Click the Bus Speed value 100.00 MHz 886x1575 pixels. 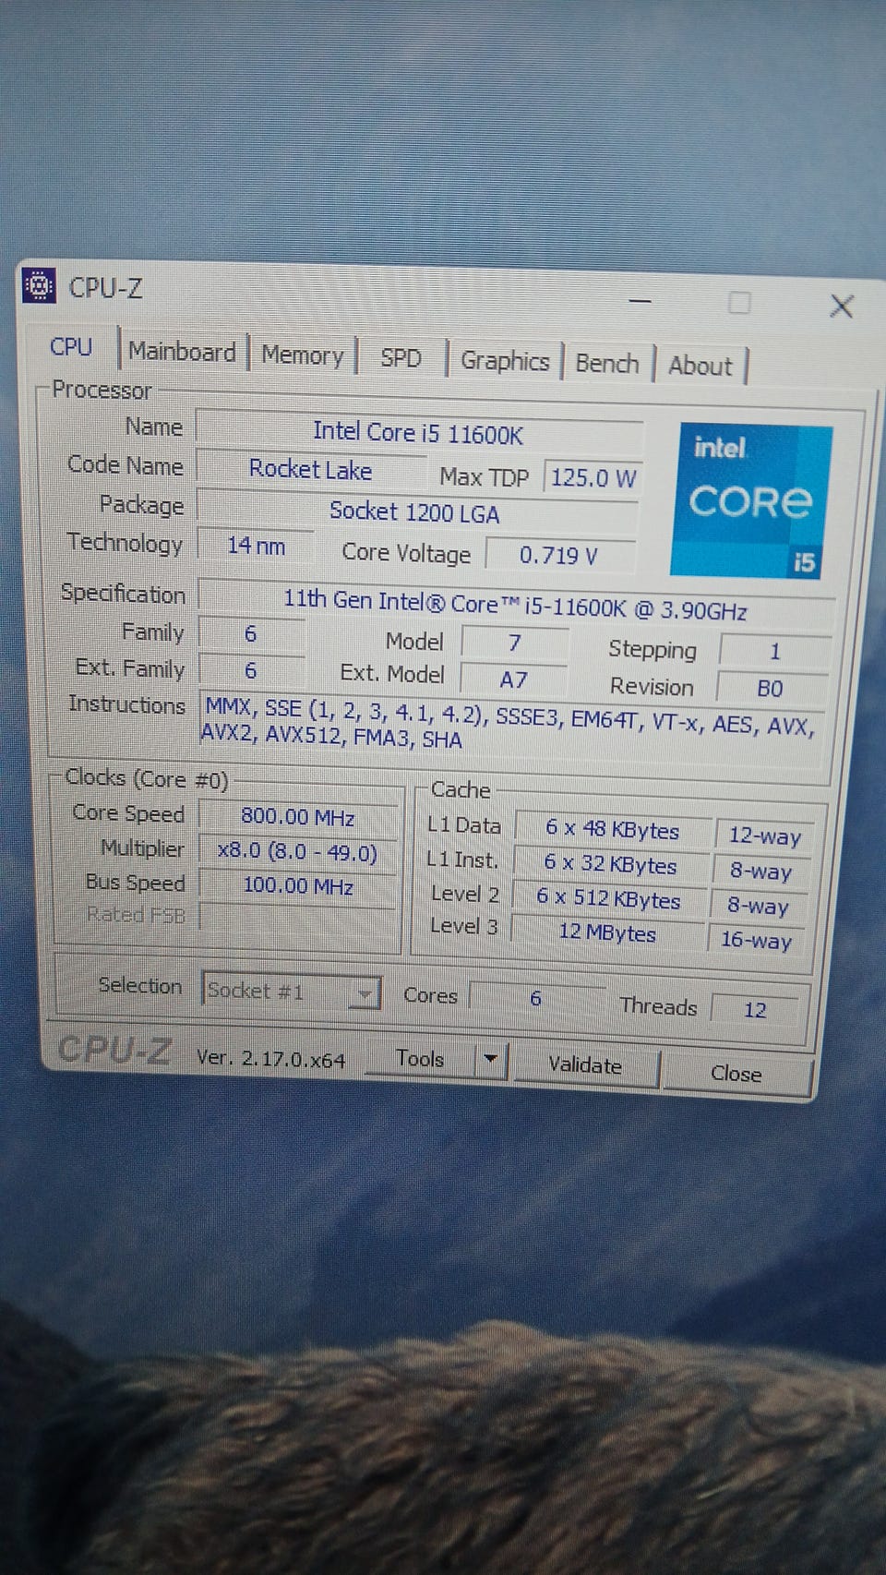point(298,886)
